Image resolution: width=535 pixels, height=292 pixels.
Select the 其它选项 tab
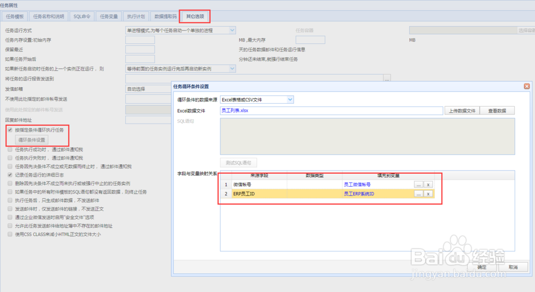pyautogui.click(x=195, y=17)
